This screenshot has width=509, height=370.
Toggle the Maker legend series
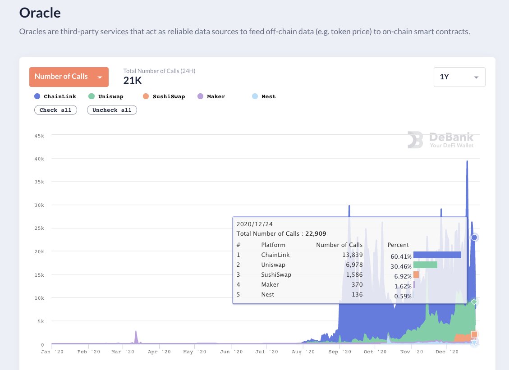[211, 96]
